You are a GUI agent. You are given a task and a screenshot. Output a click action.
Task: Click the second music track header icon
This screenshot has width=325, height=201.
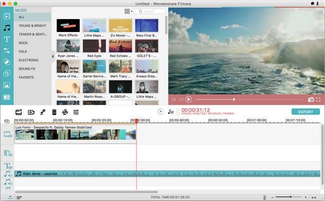pyautogui.click(x=8, y=182)
